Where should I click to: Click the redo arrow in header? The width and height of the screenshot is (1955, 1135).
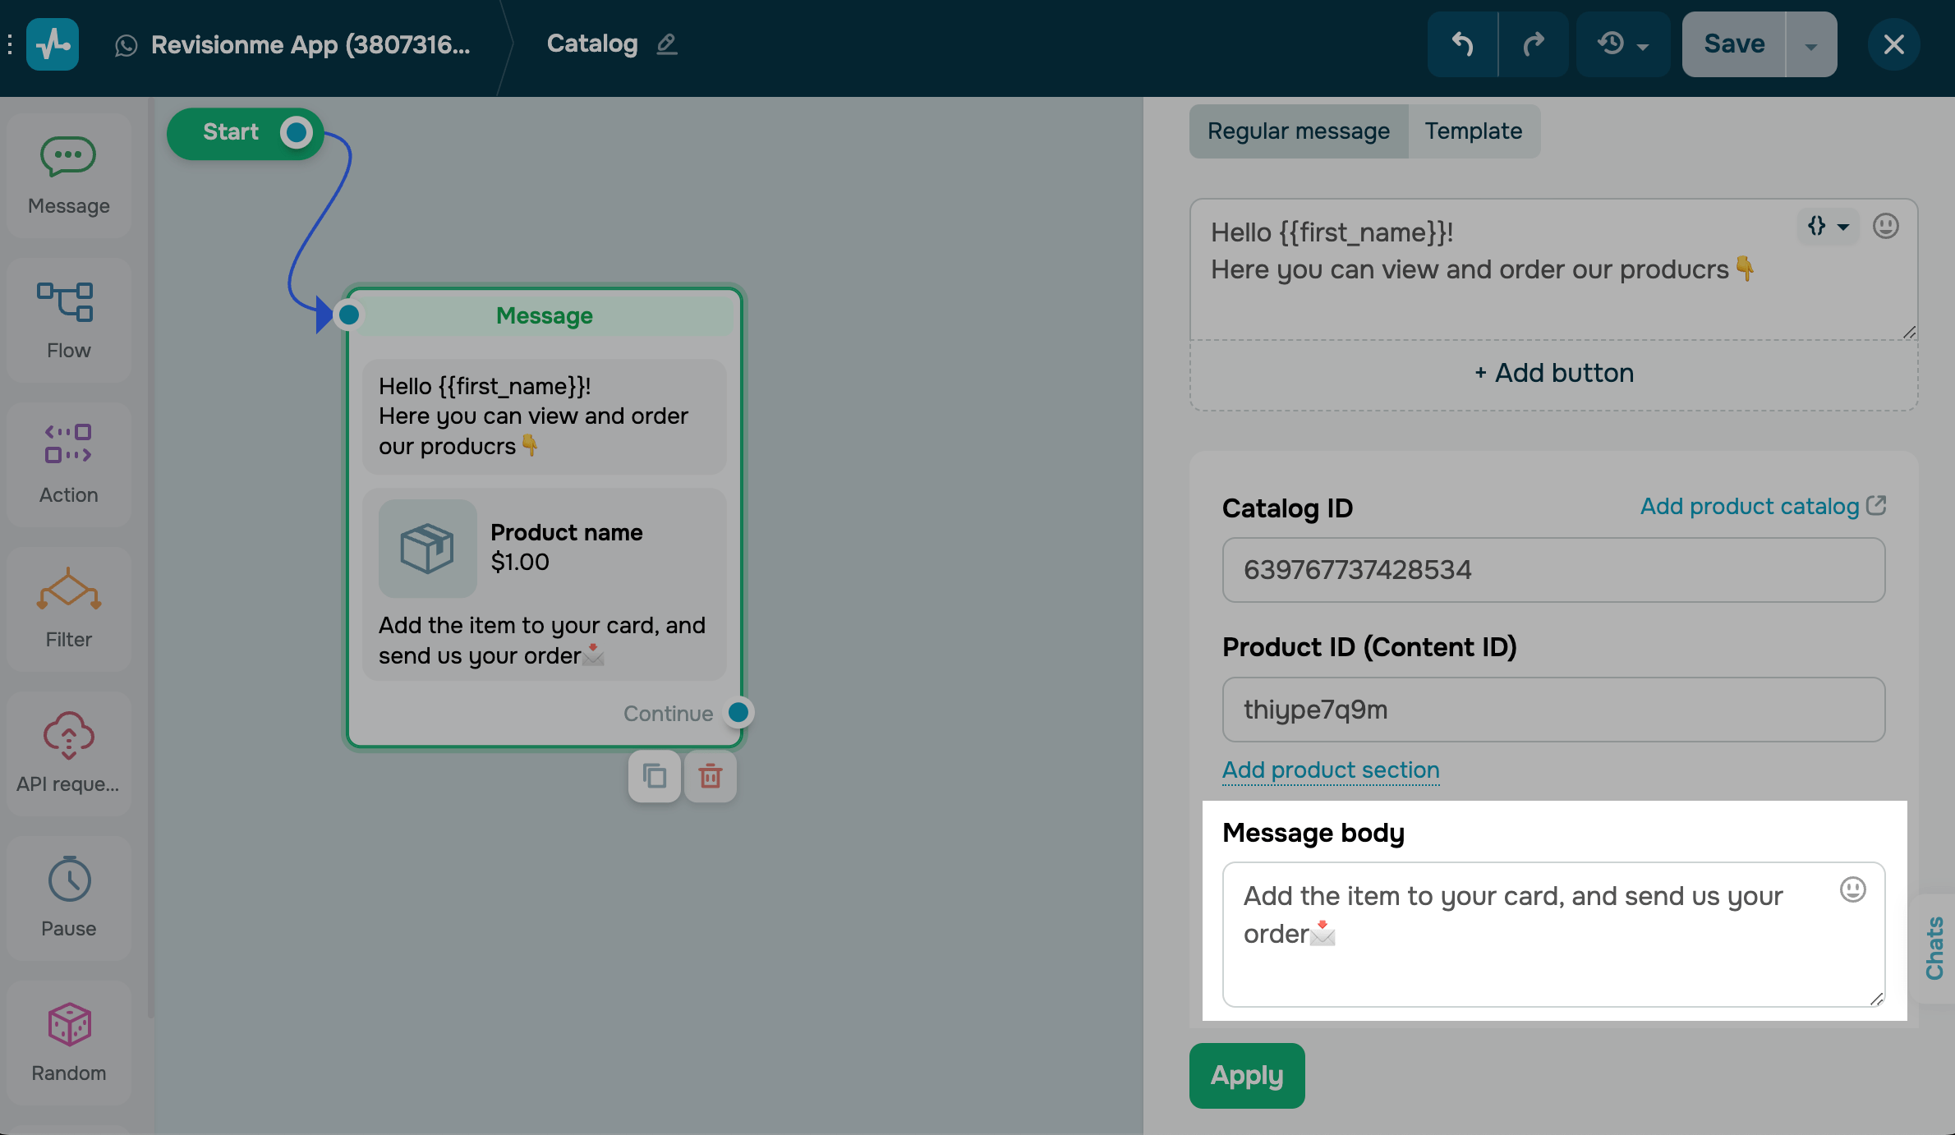click(1533, 44)
